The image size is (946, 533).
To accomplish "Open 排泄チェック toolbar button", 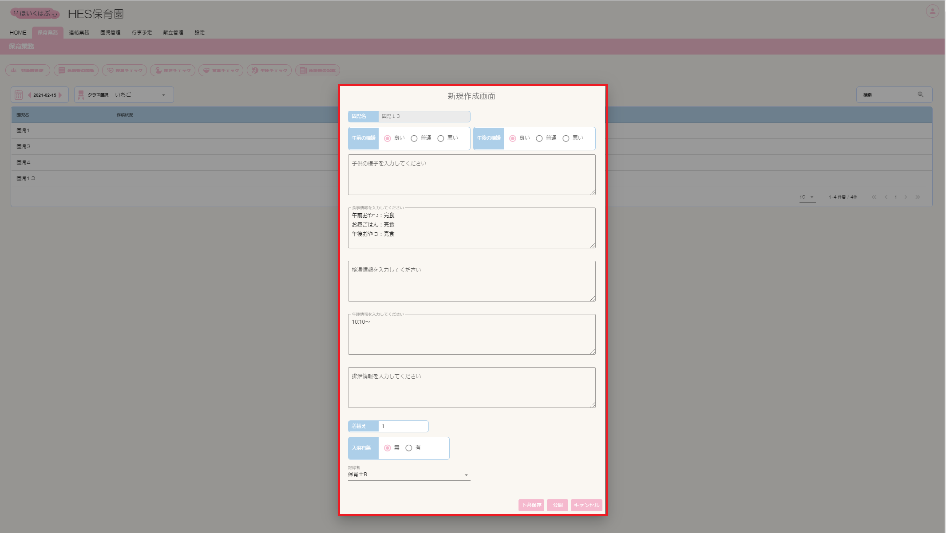I will pyautogui.click(x=173, y=71).
